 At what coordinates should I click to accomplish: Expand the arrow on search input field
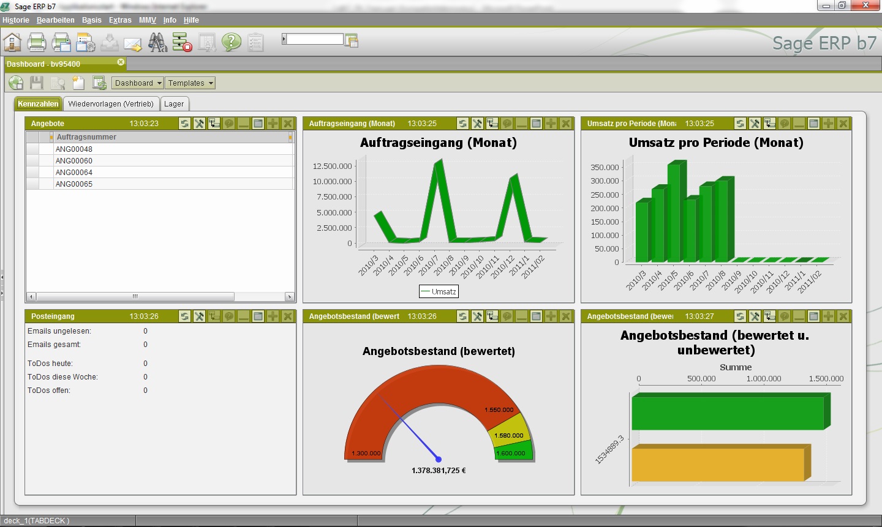coord(284,39)
